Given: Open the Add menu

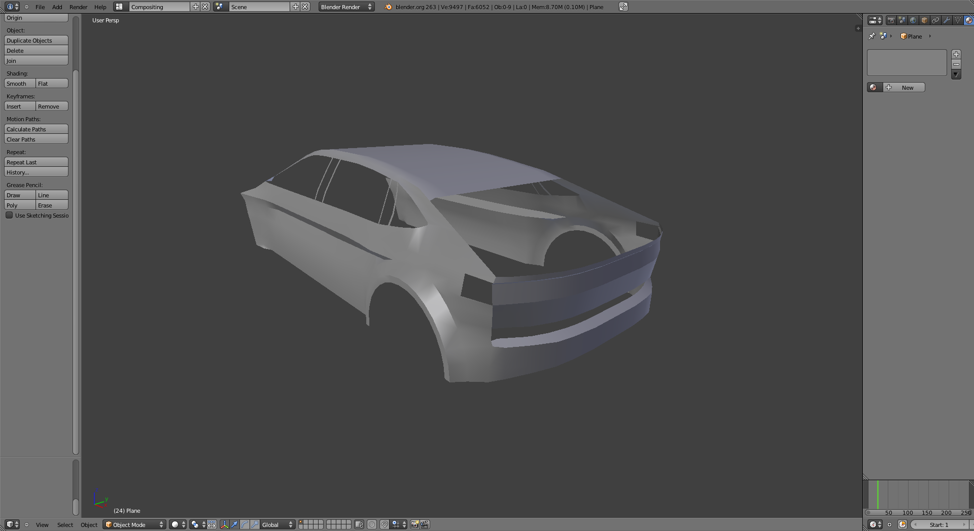Looking at the screenshot, I should (57, 7).
